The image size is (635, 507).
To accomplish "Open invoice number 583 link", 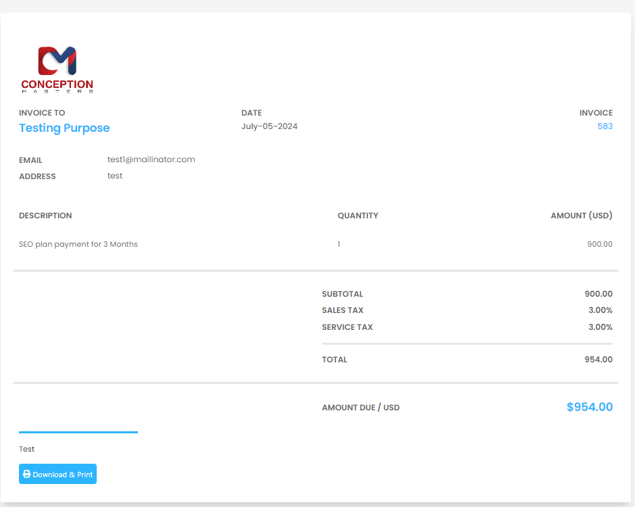I will tap(605, 126).
